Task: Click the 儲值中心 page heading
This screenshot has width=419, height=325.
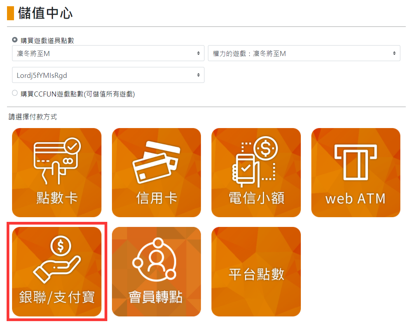Action: 45,13
